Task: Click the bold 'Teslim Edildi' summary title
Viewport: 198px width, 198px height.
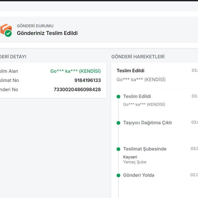Action: [130, 71]
